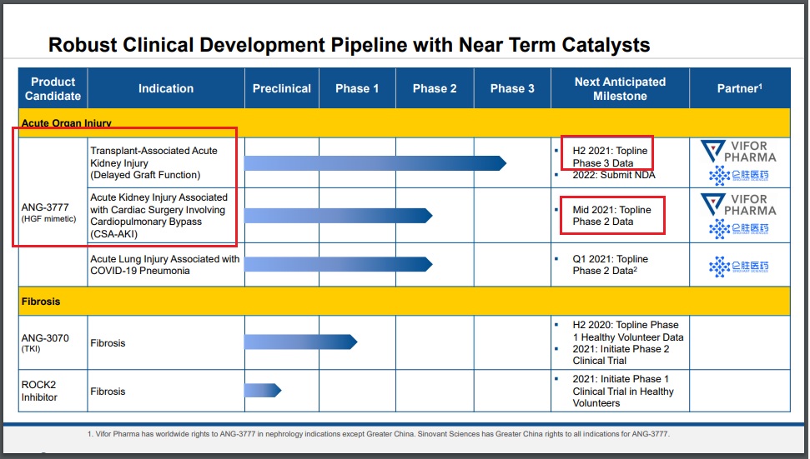Viewport: 810px width, 459px height.
Task: Click the Sinovant logo in the Delayed Graft Function row
Action: pos(739,175)
